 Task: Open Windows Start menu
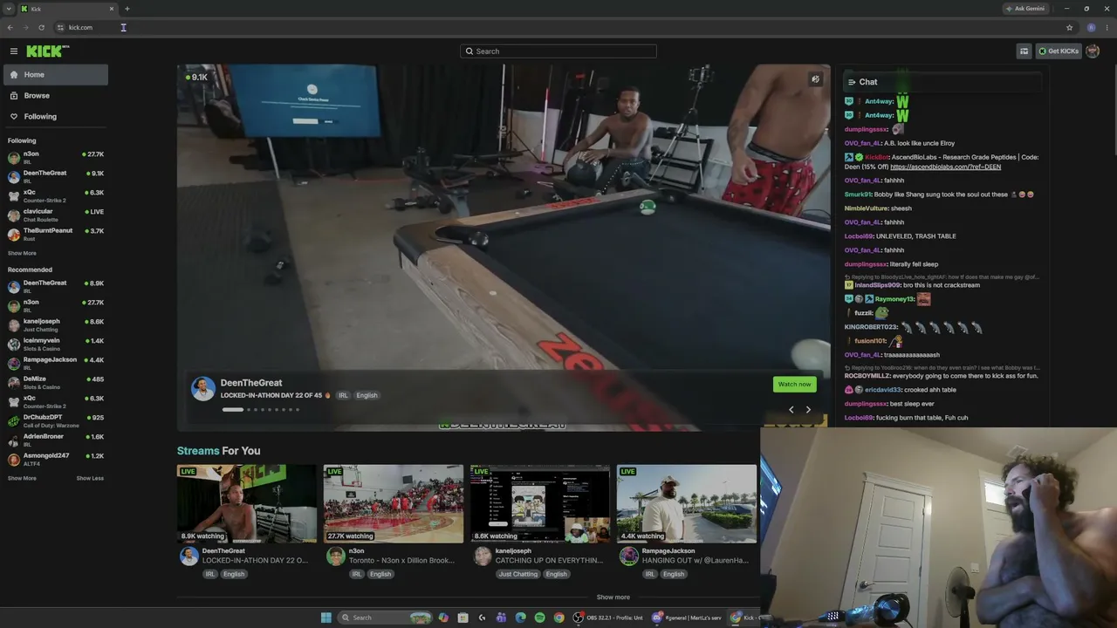[x=326, y=618]
